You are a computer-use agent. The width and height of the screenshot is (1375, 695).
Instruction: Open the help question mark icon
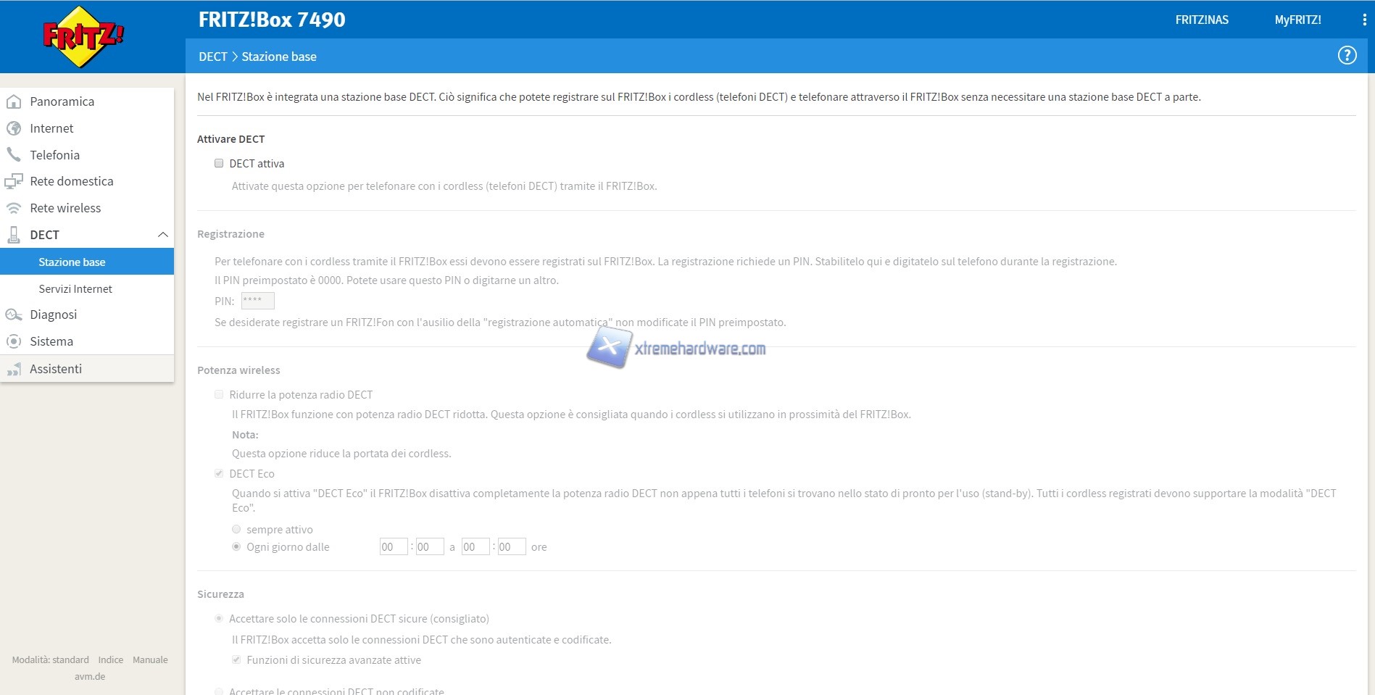point(1347,56)
